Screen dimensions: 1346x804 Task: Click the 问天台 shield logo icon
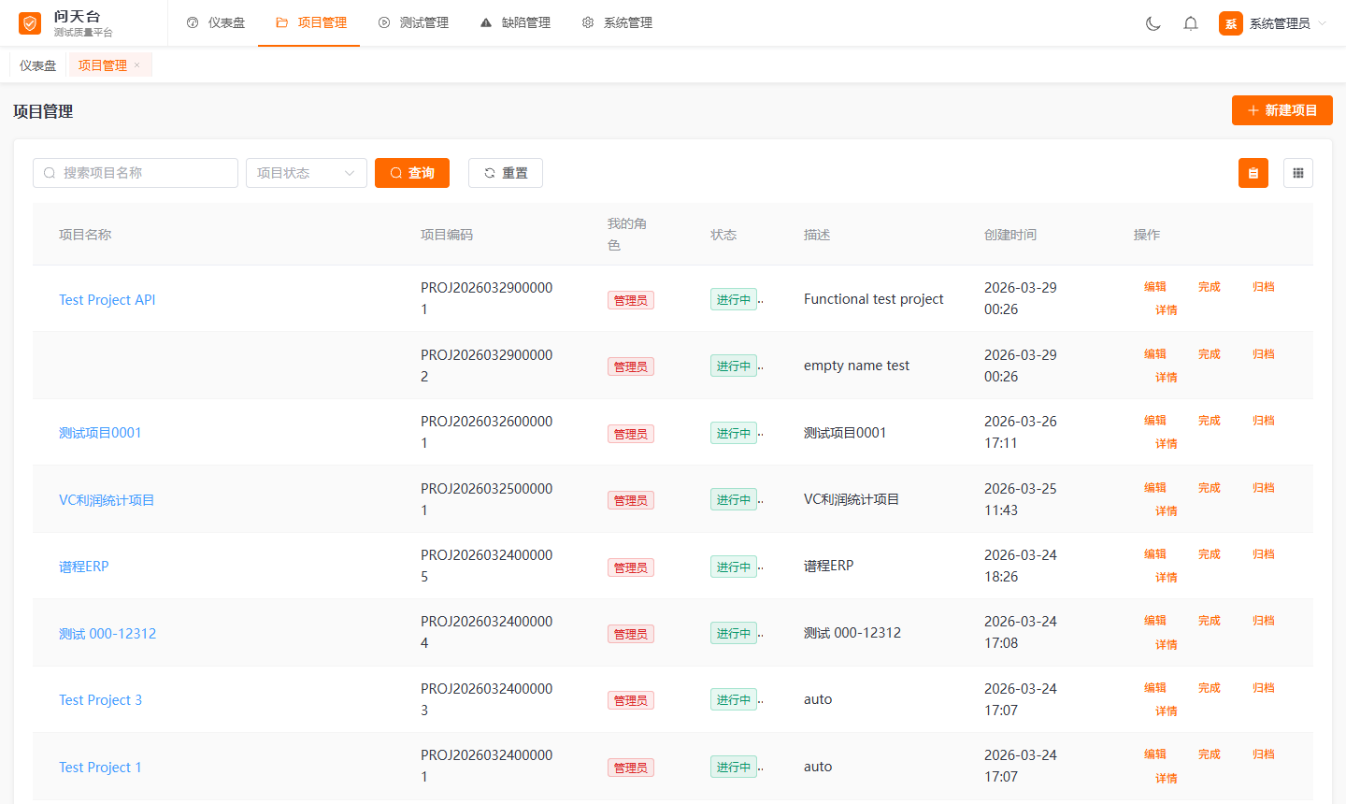tap(30, 23)
